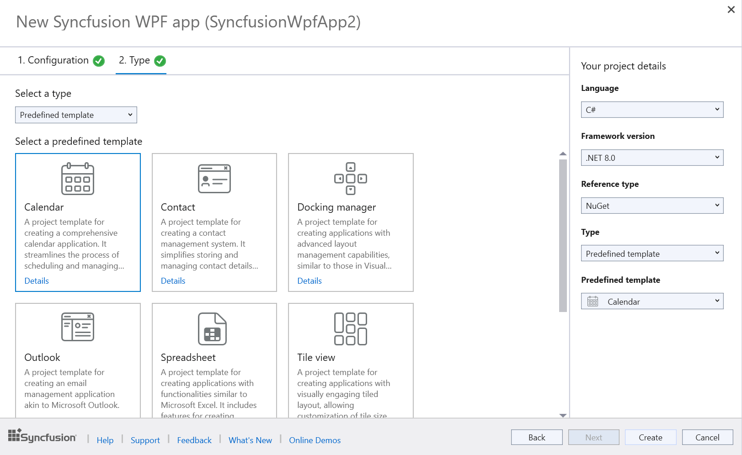The width and height of the screenshot is (742, 455).
Task: Click the Outlook template description text
Action: 72,389
